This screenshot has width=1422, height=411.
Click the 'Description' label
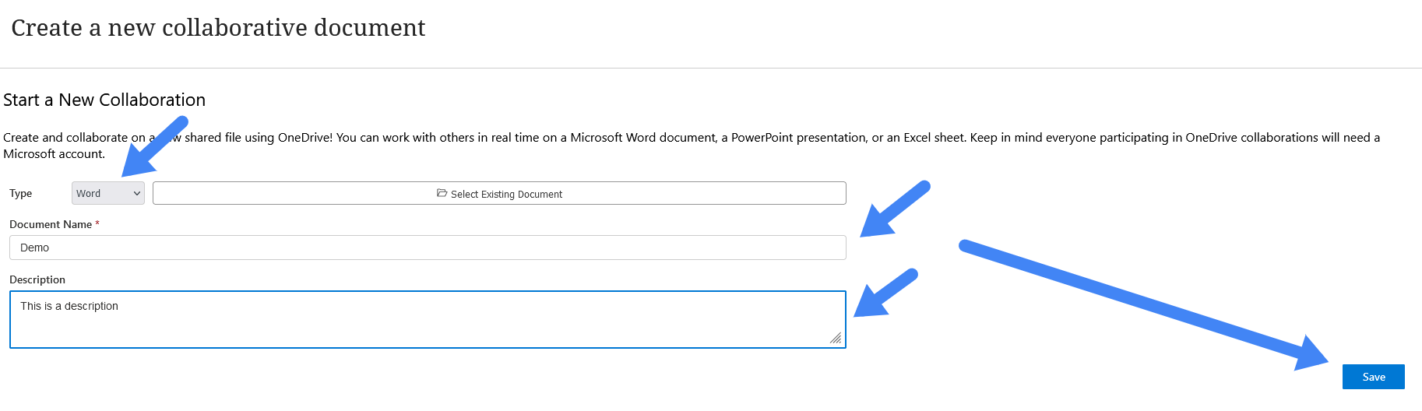tap(37, 279)
